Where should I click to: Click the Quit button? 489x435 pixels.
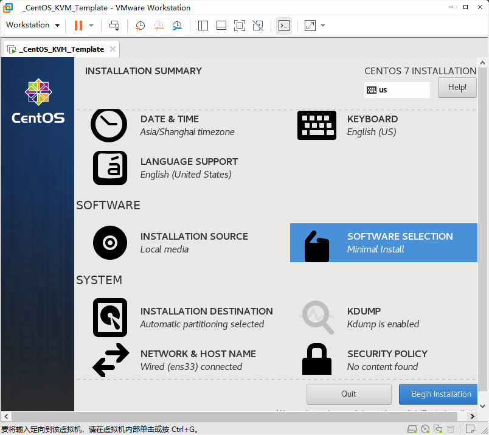[349, 394]
